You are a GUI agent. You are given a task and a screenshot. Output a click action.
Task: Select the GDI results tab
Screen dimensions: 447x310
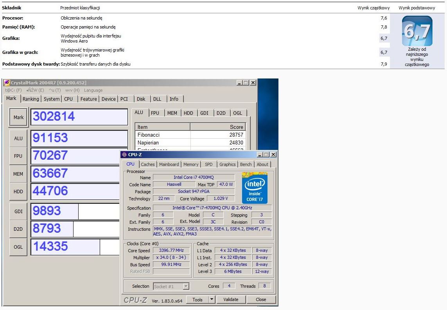click(x=205, y=113)
